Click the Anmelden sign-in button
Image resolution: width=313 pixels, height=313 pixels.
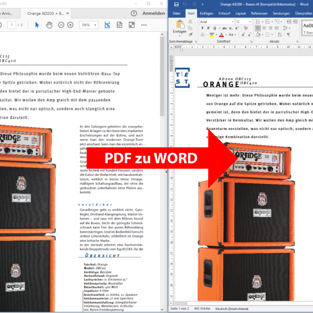click(x=153, y=14)
